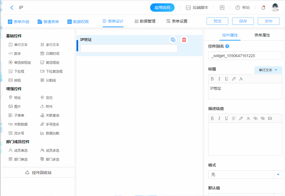Click the copy widget icon on IP地址 field

(x=173, y=40)
